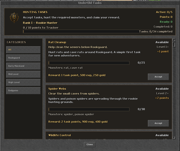Click the Points: 0 counter
180x151 pixels.
pyautogui.click(x=166, y=17)
